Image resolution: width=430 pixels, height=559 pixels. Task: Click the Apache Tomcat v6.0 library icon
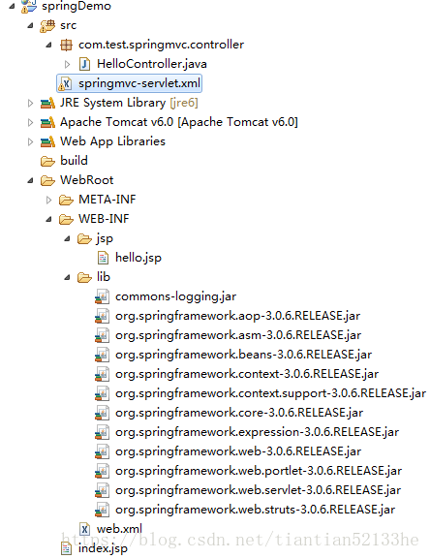[47, 122]
